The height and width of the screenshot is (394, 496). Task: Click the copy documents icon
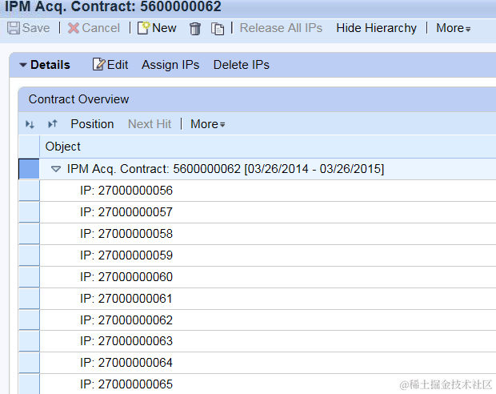(218, 29)
